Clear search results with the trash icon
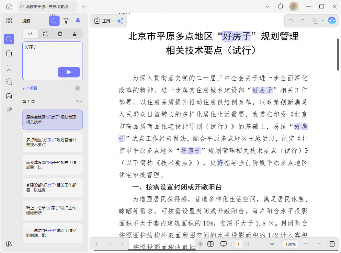This screenshot has height=253, width=341. pos(61,34)
